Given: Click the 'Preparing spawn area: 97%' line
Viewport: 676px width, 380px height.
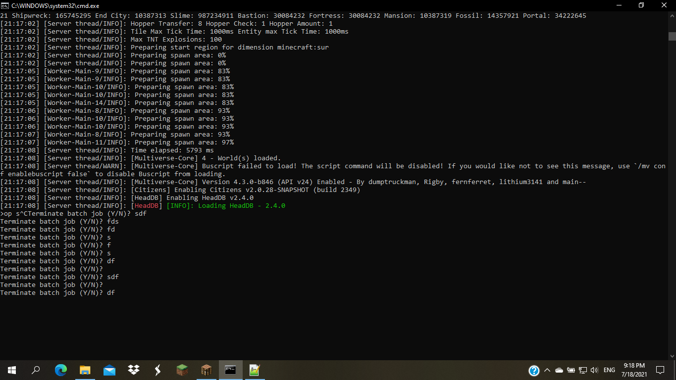Looking at the screenshot, I should pos(117,142).
